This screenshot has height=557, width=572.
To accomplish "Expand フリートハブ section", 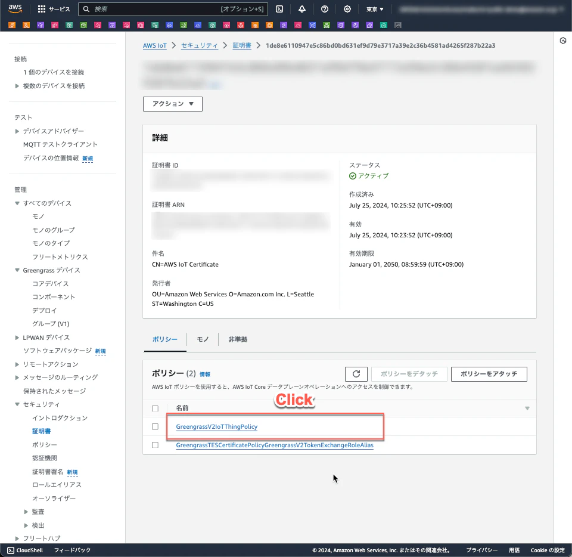I will 17,539.
